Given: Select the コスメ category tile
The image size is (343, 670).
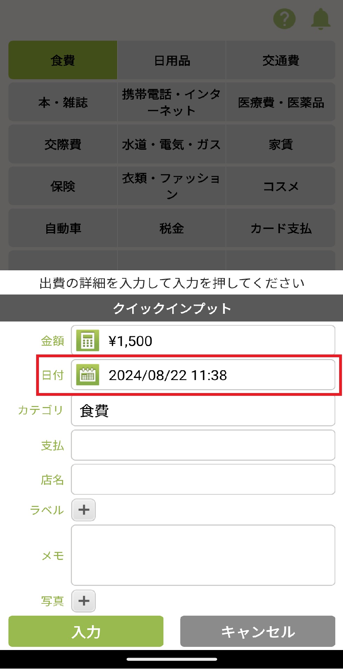Looking at the screenshot, I should click(x=281, y=186).
